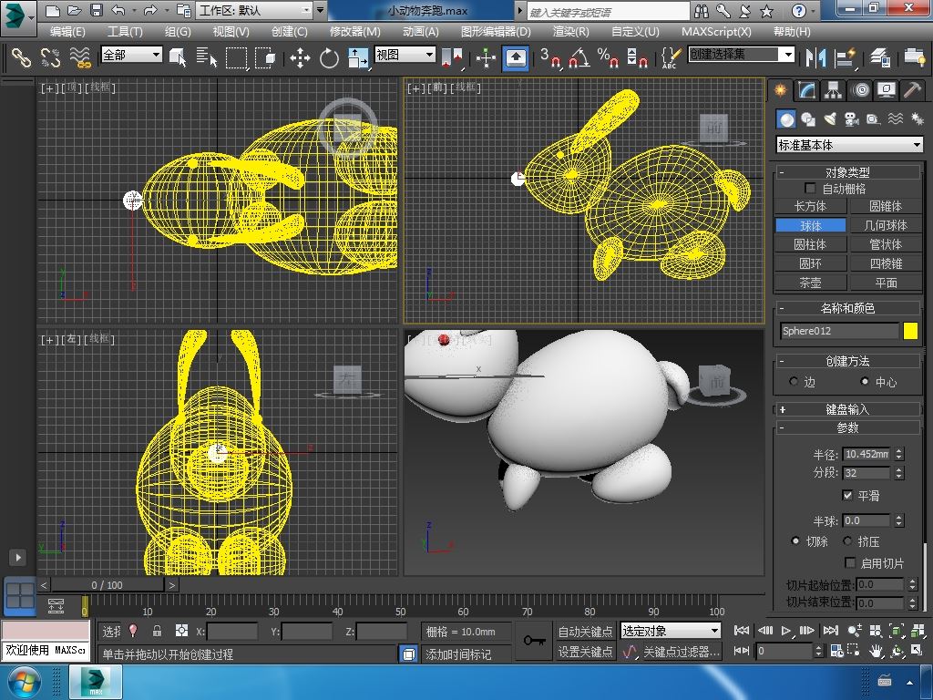The width and height of the screenshot is (933, 700).
Task: Enable the 自动栅格 checkbox
Action: [810, 189]
